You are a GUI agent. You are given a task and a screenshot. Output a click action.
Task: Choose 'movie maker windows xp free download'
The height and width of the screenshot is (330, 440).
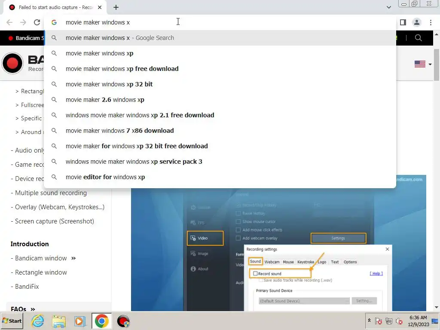(220, 69)
